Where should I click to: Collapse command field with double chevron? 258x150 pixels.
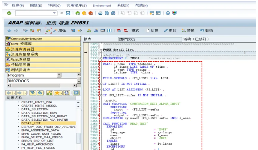pos(61,13)
